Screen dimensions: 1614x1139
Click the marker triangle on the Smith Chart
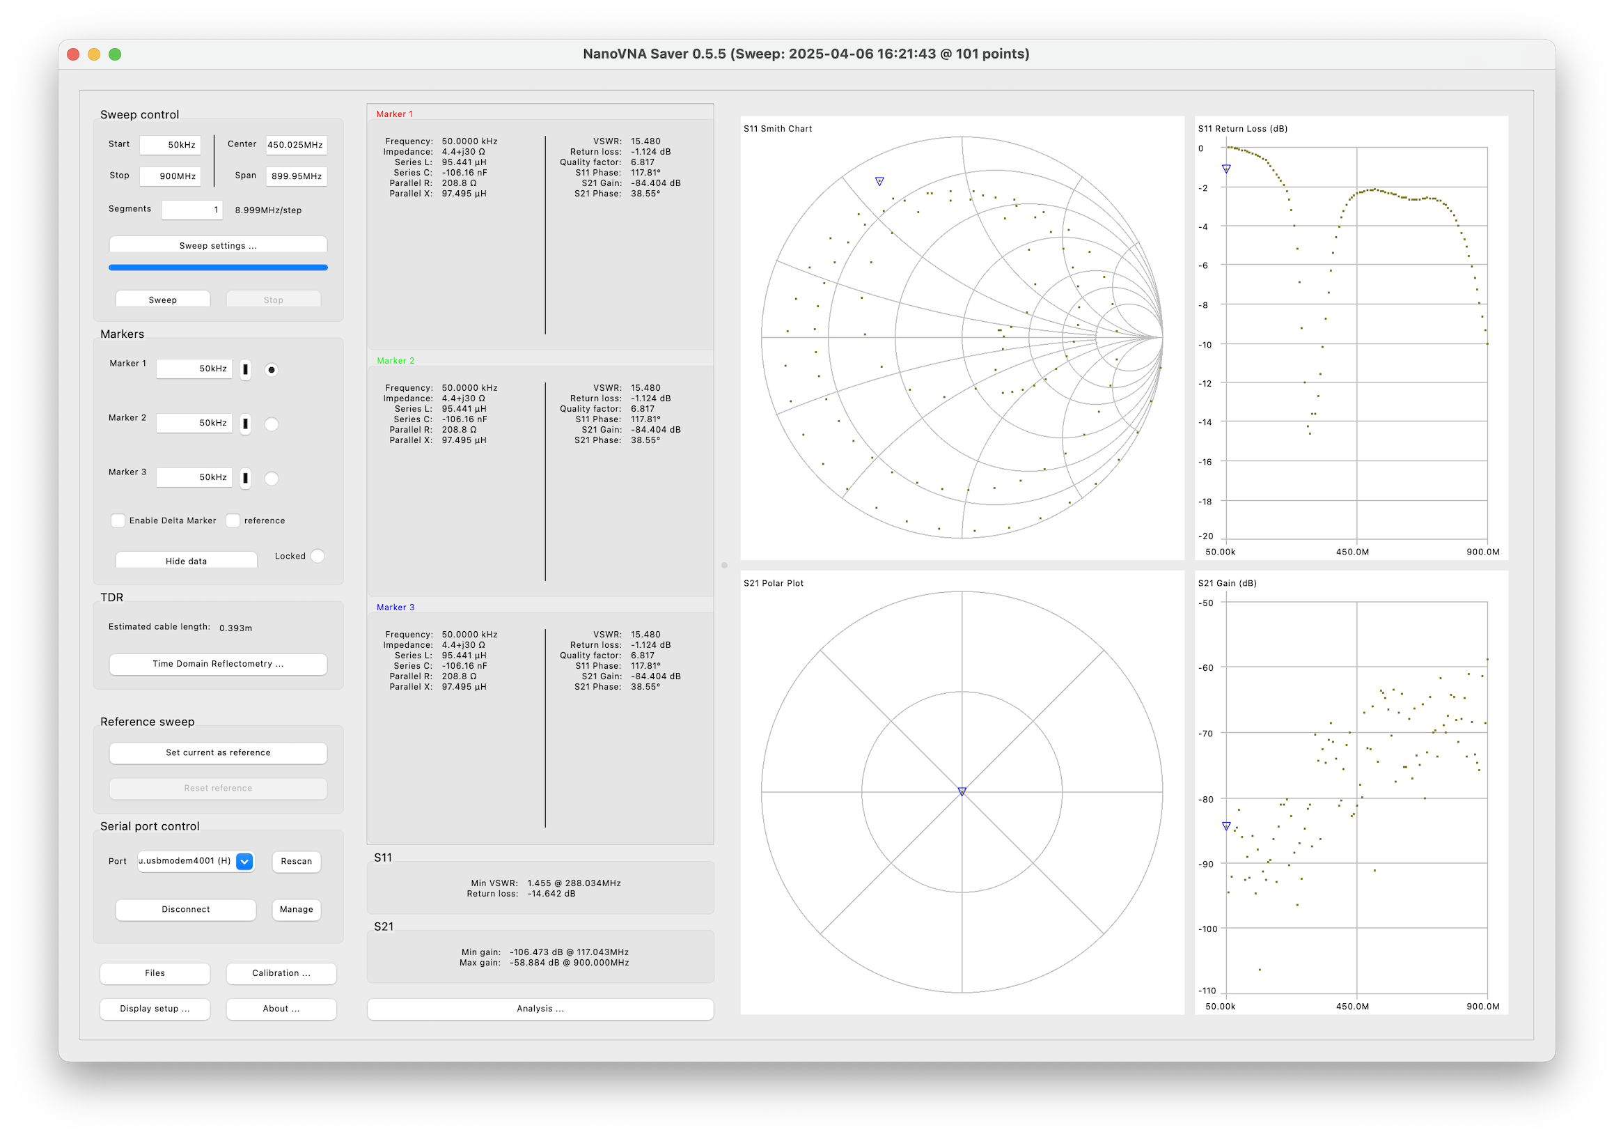pos(879,182)
